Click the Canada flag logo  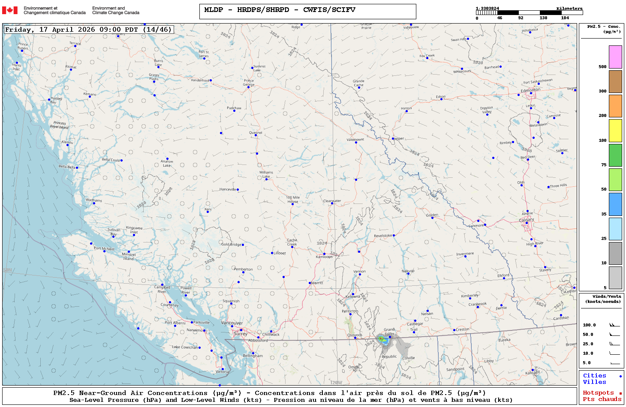[10, 10]
